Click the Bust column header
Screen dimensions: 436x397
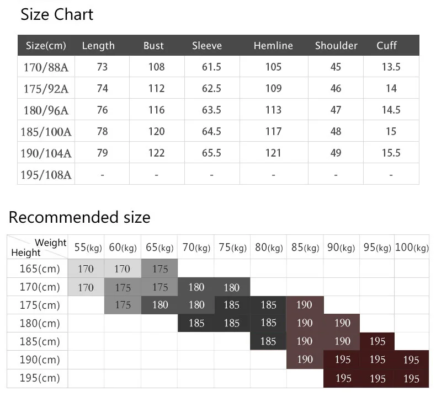click(153, 46)
